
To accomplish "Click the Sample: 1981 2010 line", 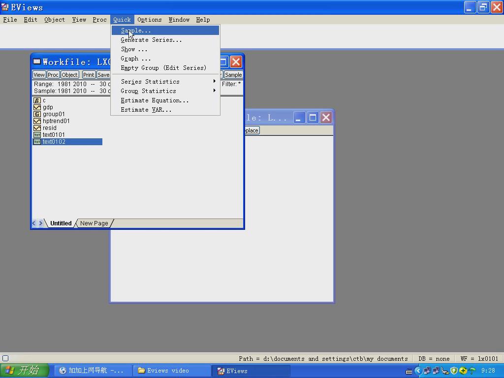I will 72,91.
